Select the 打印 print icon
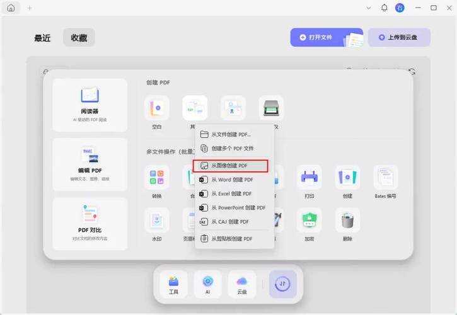 point(309,178)
